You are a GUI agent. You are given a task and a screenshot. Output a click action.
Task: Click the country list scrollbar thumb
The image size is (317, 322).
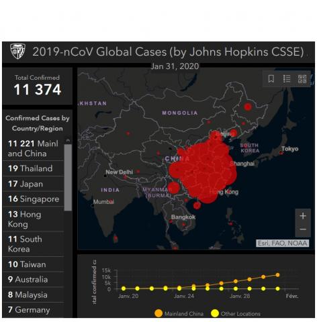click(x=68, y=177)
